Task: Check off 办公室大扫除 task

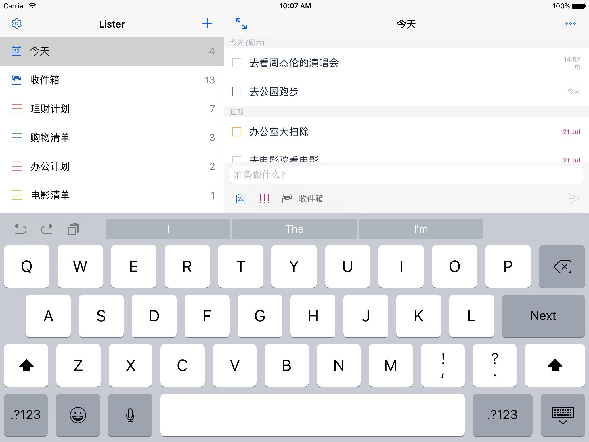Action: [x=237, y=132]
